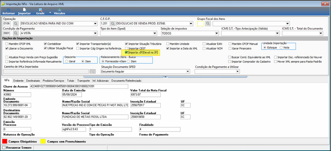Enable Importar Cdg Origem na Referência
Screen dimensions: 331x151
[78, 48]
